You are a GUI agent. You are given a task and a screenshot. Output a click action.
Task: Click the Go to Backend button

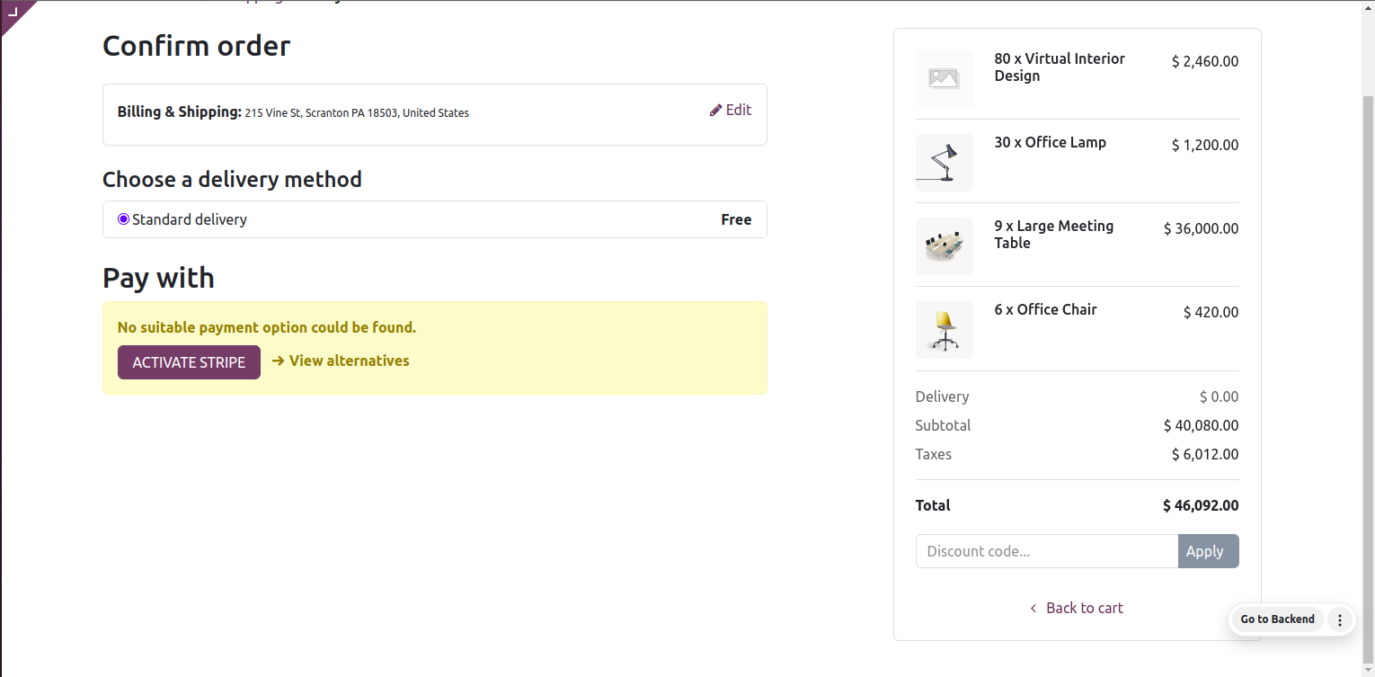pos(1277,619)
